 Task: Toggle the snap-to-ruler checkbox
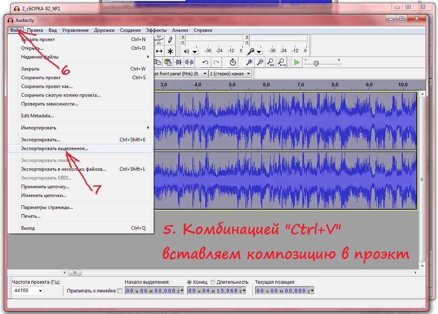[120, 291]
